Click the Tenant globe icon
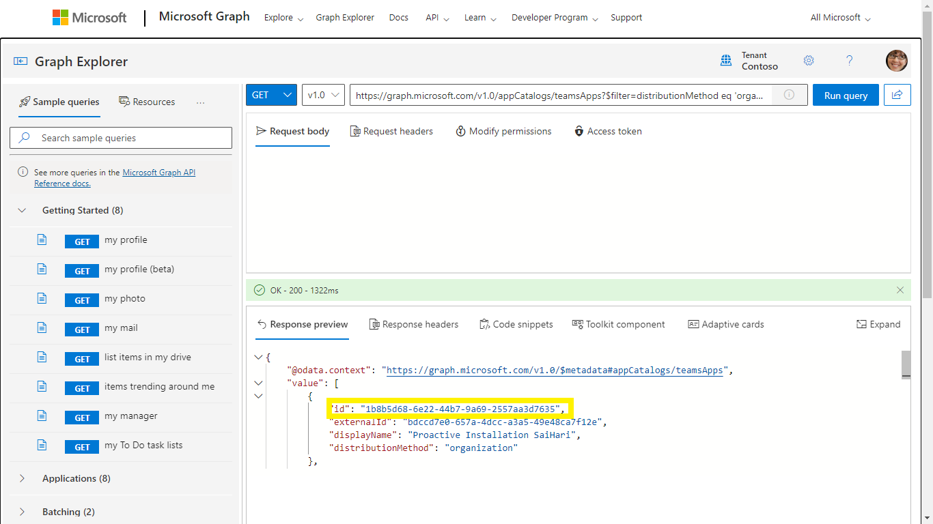 click(x=726, y=61)
